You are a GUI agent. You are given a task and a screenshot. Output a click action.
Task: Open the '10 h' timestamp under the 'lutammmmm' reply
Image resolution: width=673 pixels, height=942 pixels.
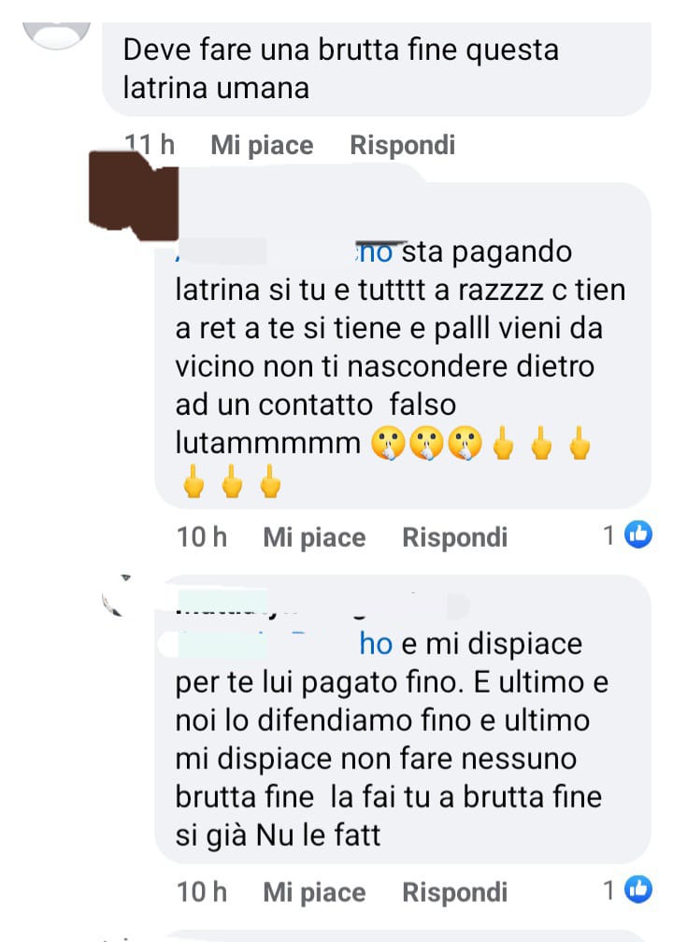202,537
